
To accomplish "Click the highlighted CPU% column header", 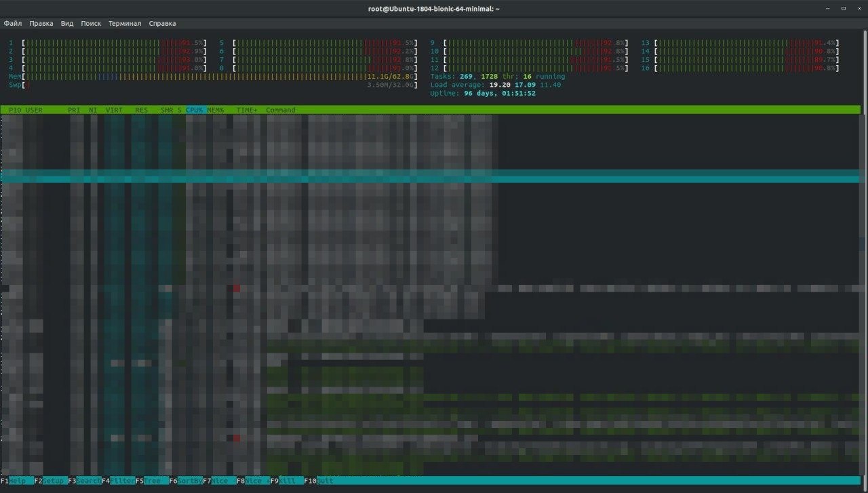I will 195,110.
